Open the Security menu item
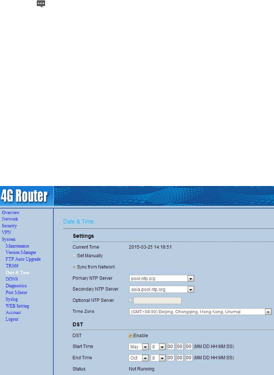This screenshot has width=274, height=375. point(9,225)
